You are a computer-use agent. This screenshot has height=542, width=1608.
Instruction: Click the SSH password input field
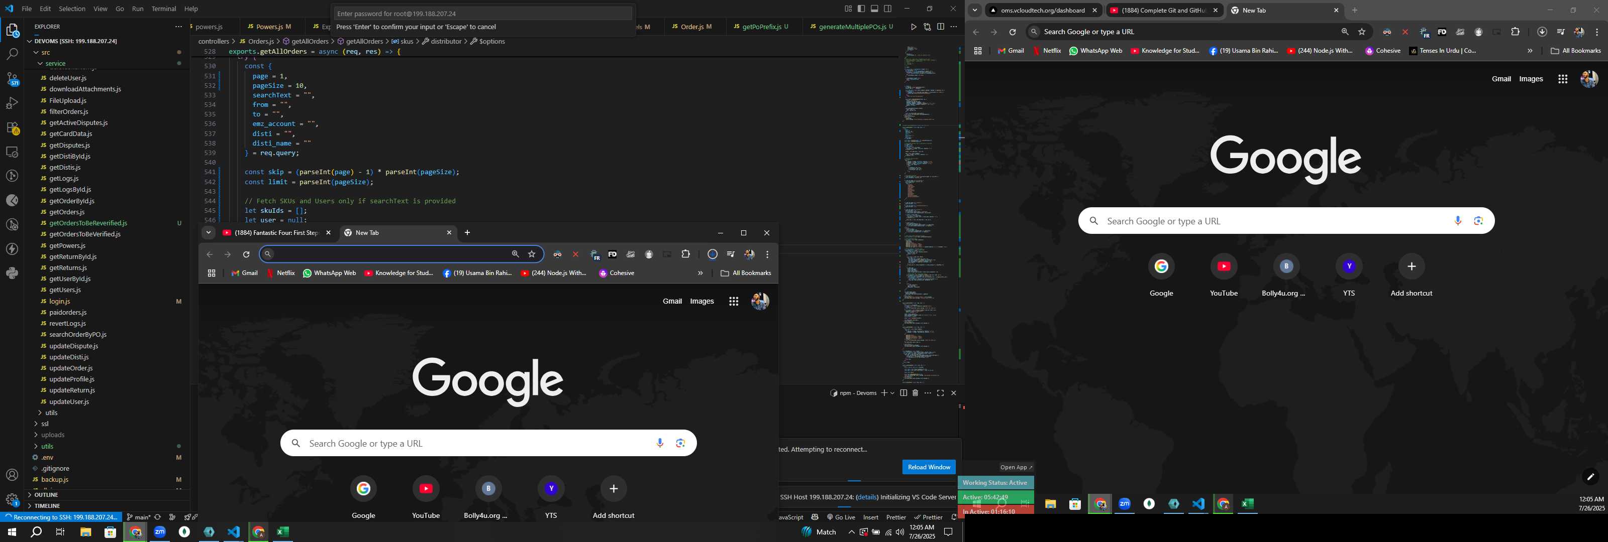pyautogui.click(x=482, y=14)
